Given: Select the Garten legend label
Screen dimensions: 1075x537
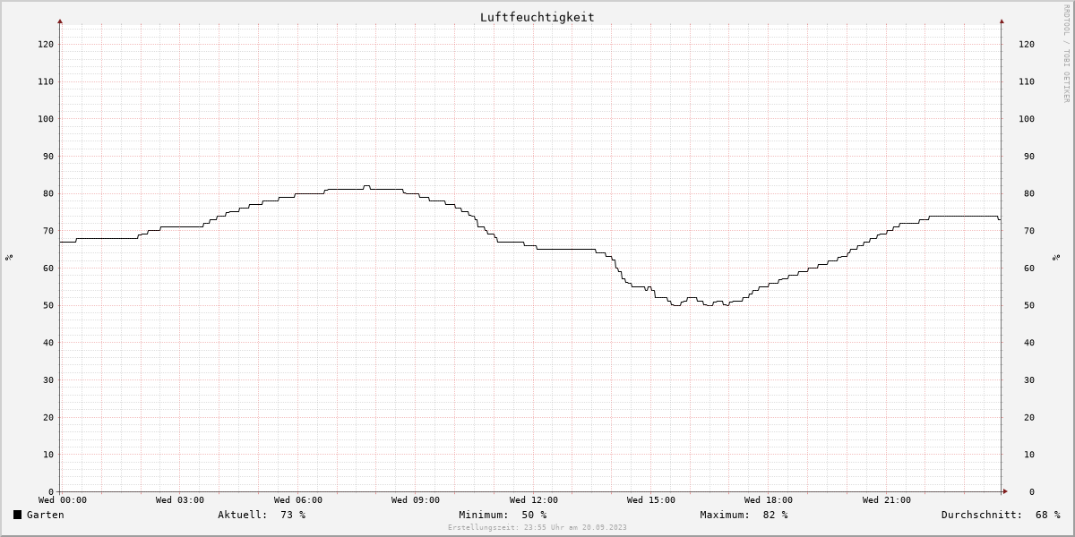Looking at the screenshot, I should [x=46, y=515].
